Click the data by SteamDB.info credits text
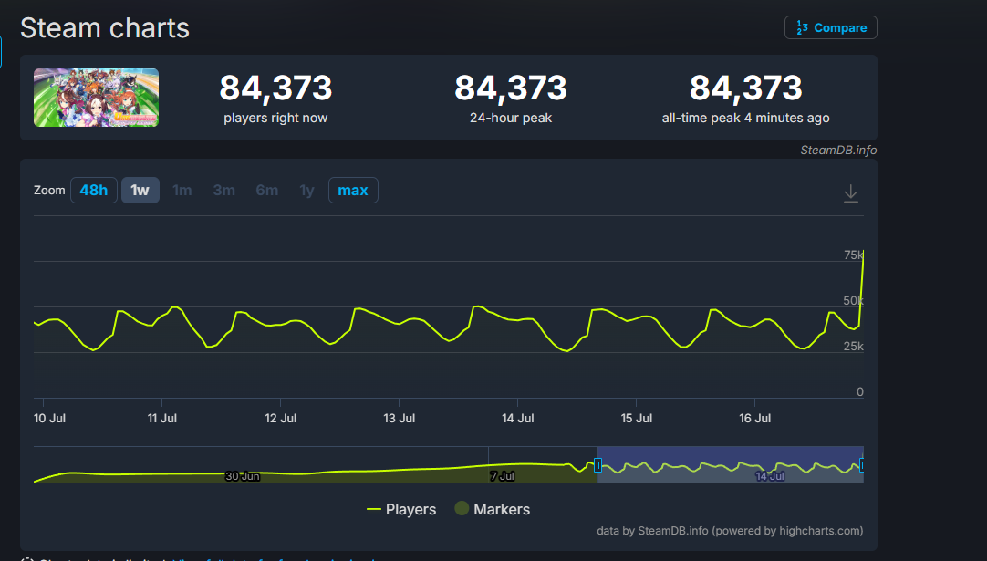Viewport: 987px width, 561px height. pyautogui.click(x=730, y=531)
